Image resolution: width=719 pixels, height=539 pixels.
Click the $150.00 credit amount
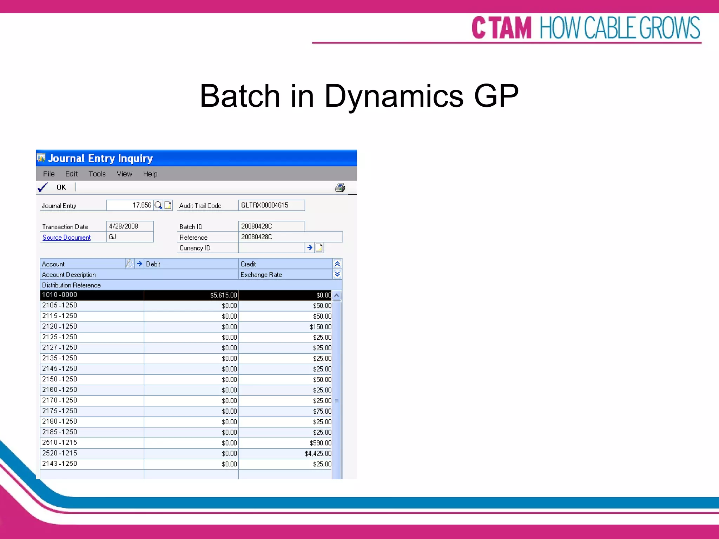click(x=321, y=327)
